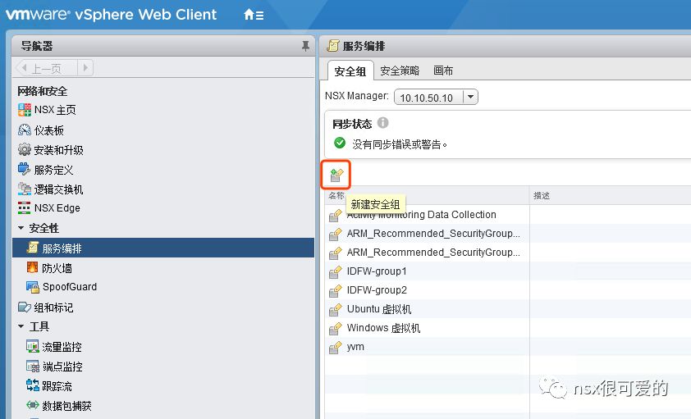Click the SpoofGuard icon
Viewport: 691px width, 419px height.
click(32, 287)
